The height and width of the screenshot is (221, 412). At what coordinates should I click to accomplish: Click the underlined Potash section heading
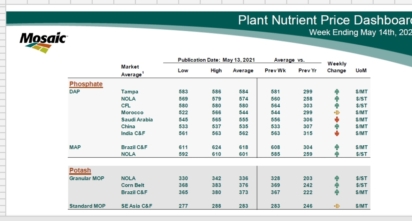click(x=80, y=170)
